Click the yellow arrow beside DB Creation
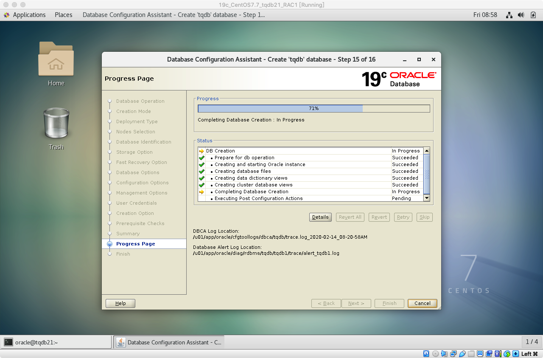 click(202, 151)
